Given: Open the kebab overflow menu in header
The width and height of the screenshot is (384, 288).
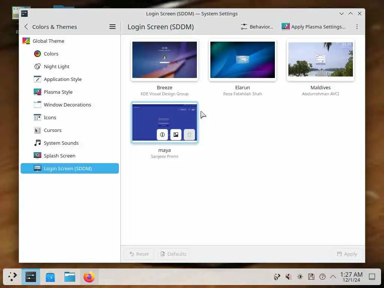Looking at the screenshot, I should [x=357, y=27].
